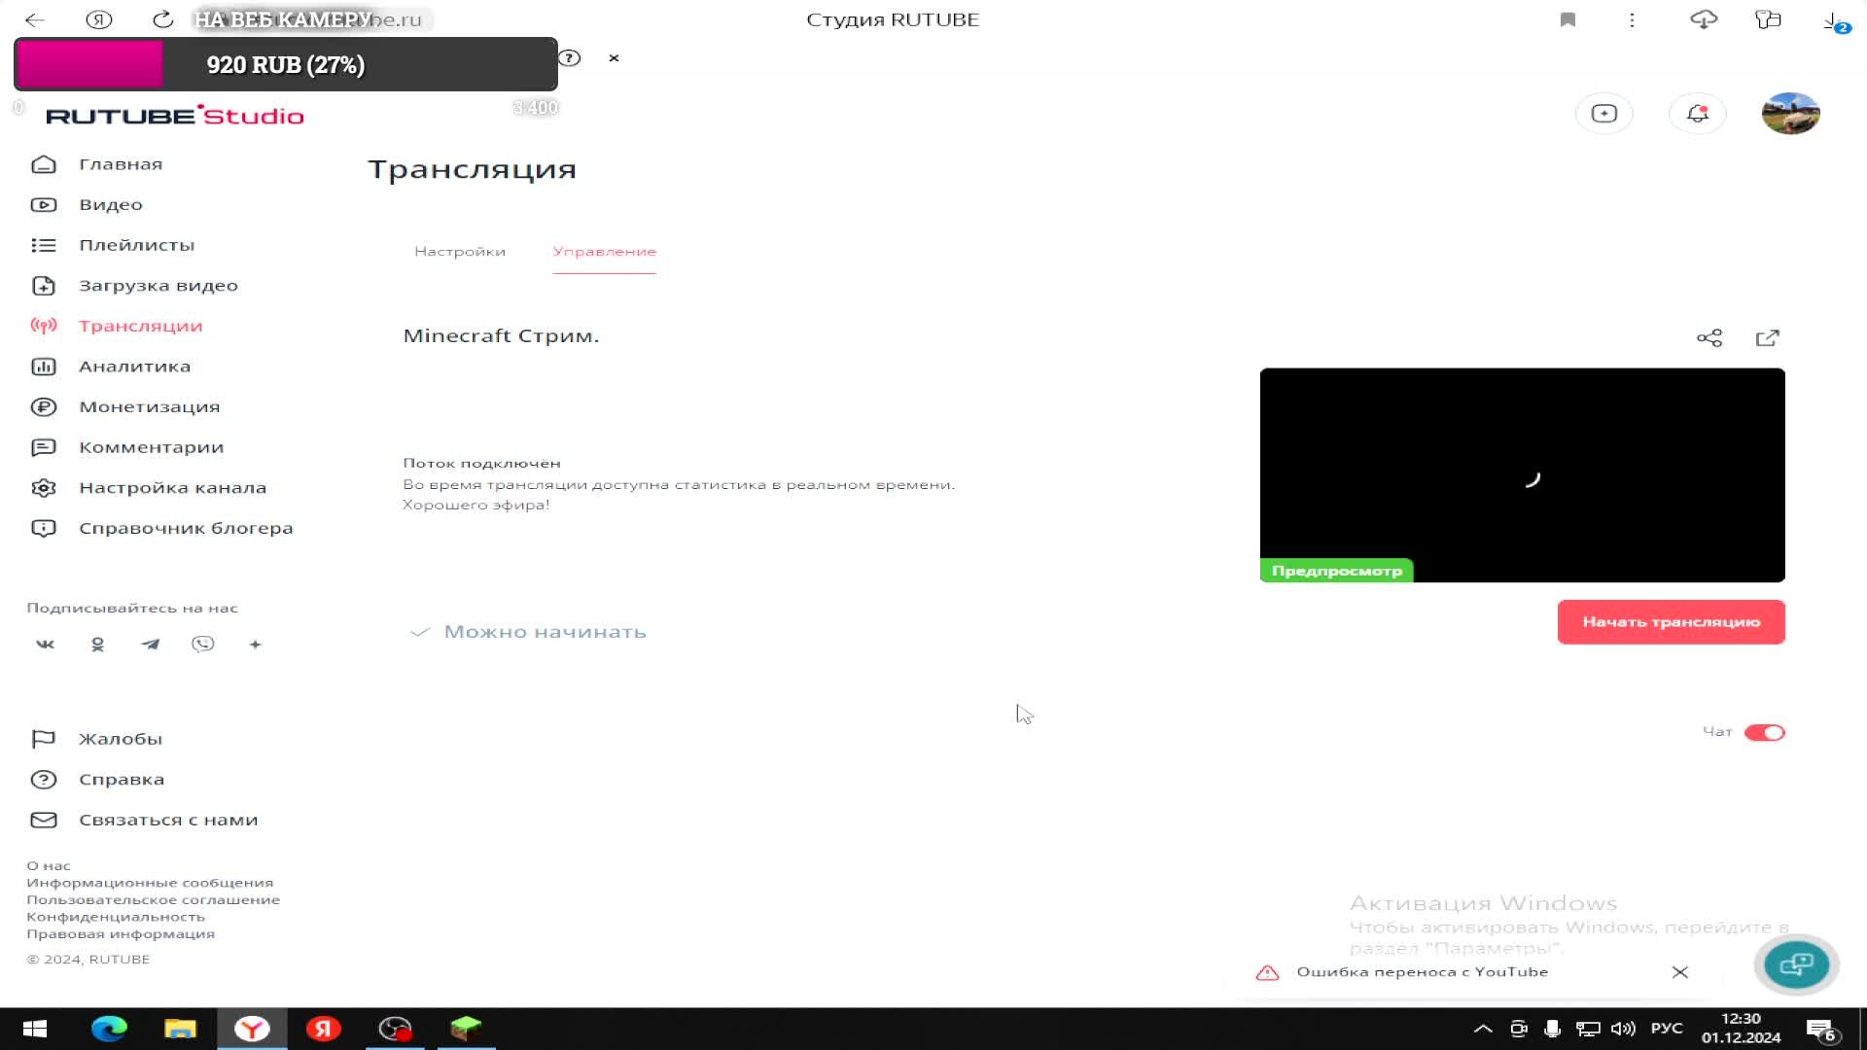Click the donation goal progress bar
Screen dimensions: 1867x1050
coord(286,64)
